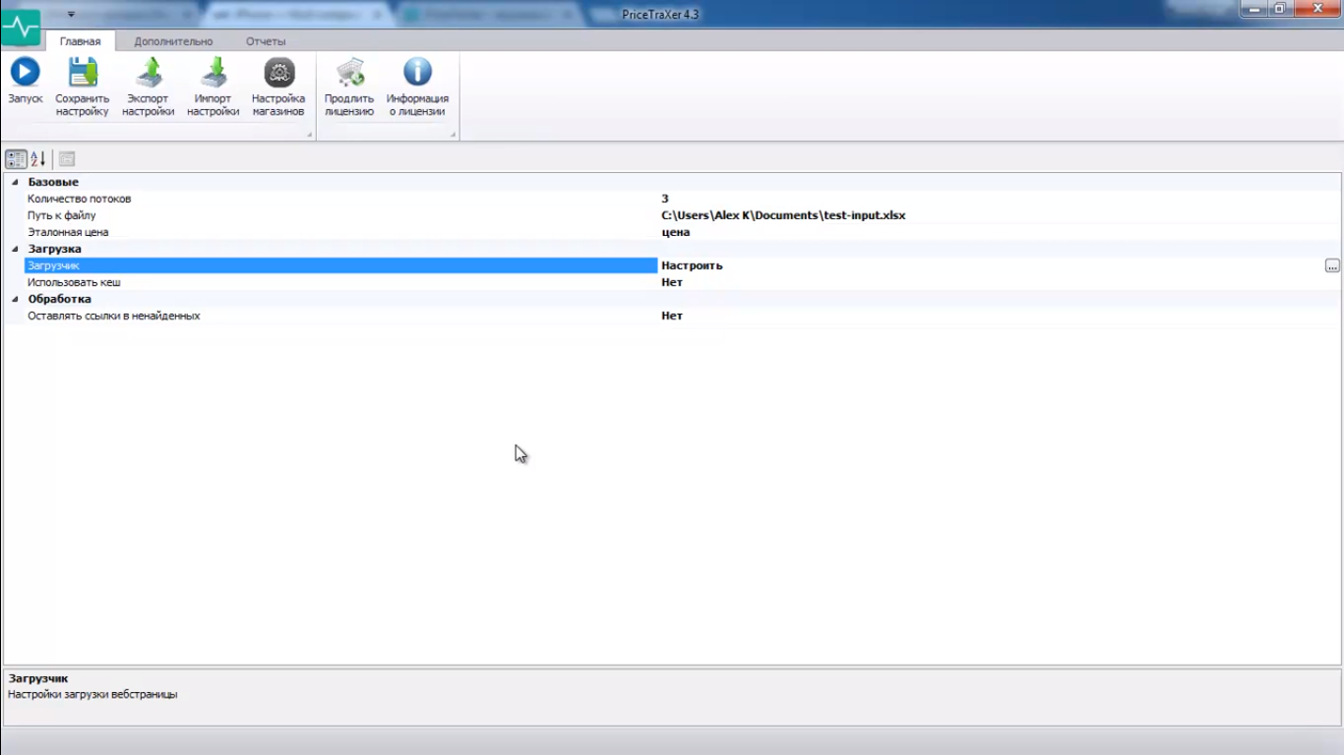The height and width of the screenshot is (755, 1344).
Task: Collapse the Базовые category
Action: [x=15, y=183]
